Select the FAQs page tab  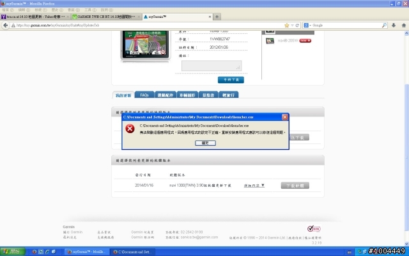(144, 95)
